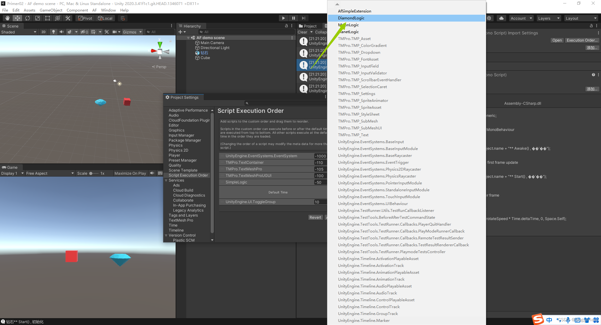Click the scene orientation gizmo center cube
This screenshot has height=325, width=601.
(x=160, y=52)
